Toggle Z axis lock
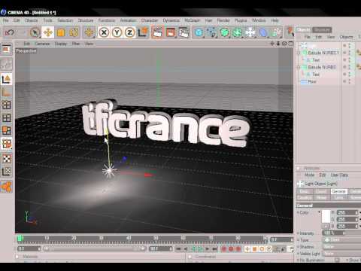Image resolution: width=361 pixels, height=271 pixels. pos(129,32)
